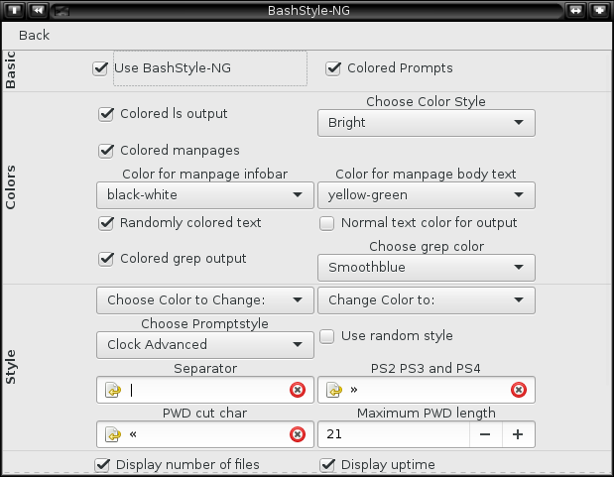This screenshot has width=614, height=477.
Task: Open Change Color to dropdown
Action: tap(427, 300)
